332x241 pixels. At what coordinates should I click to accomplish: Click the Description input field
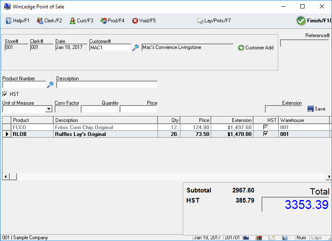[x=106, y=85]
